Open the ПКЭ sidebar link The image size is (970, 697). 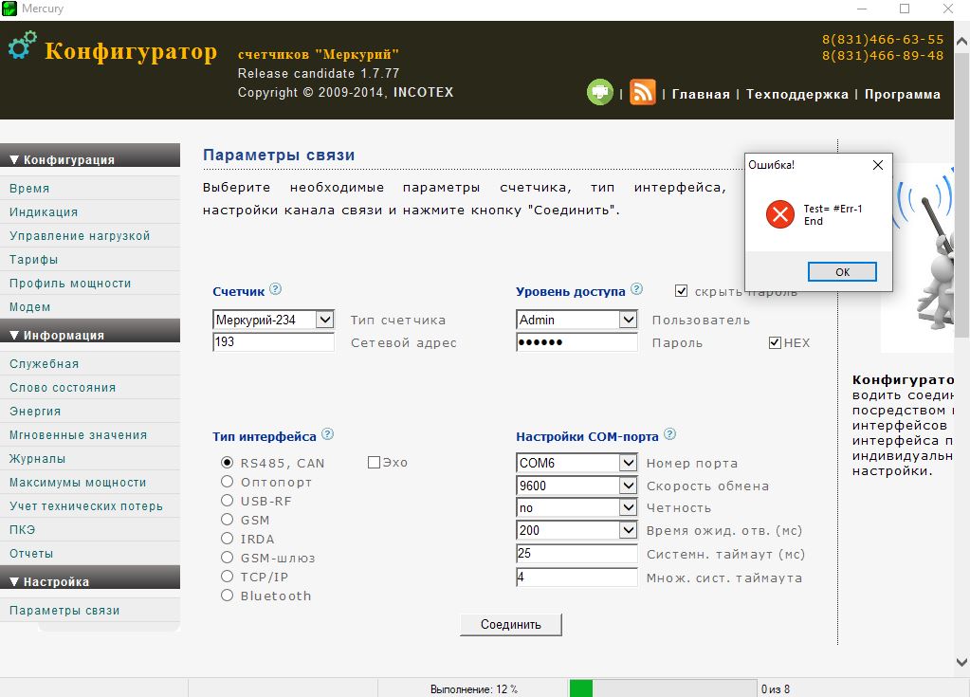pyautogui.click(x=90, y=529)
